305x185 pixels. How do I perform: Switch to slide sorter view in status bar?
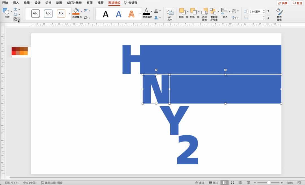[233, 183]
